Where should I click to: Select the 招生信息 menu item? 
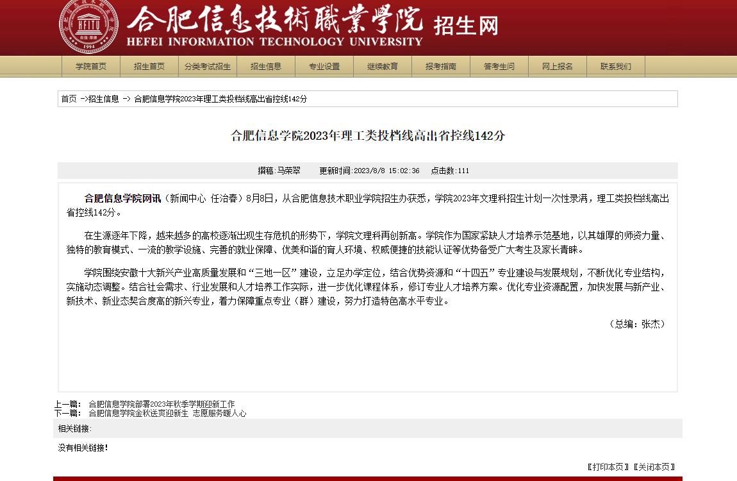[266, 66]
